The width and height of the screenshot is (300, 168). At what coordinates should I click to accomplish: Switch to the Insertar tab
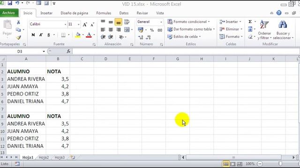point(46,13)
